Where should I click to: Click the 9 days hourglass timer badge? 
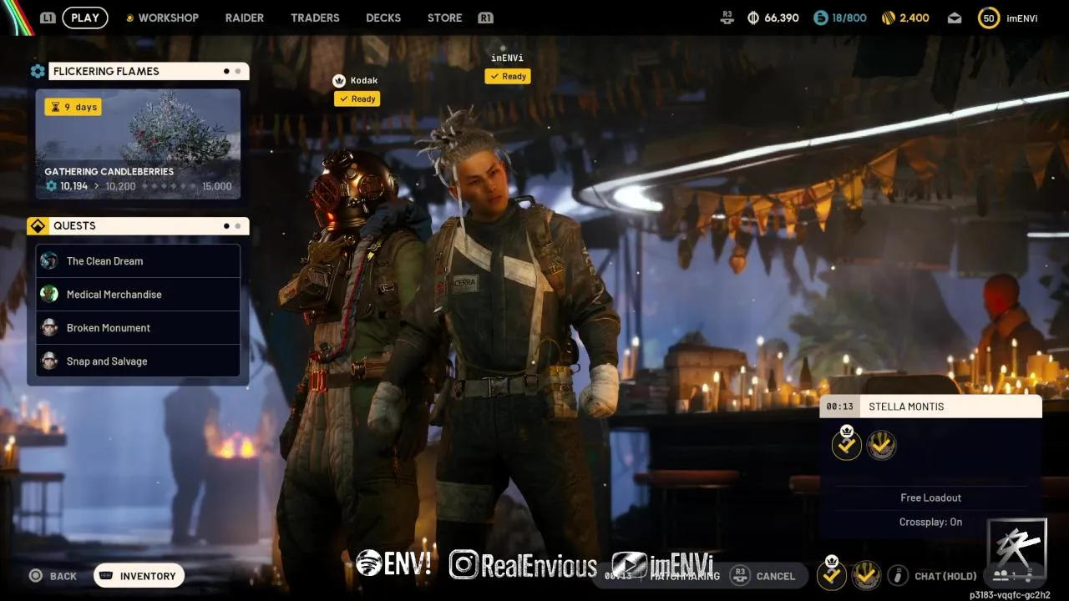(x=73, y=107)
